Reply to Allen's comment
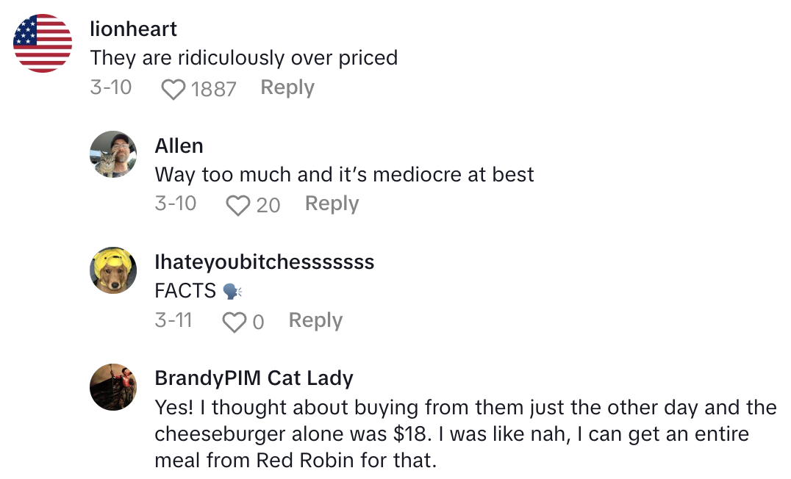This screenshot has width=791, height=479. pos(332,204)
